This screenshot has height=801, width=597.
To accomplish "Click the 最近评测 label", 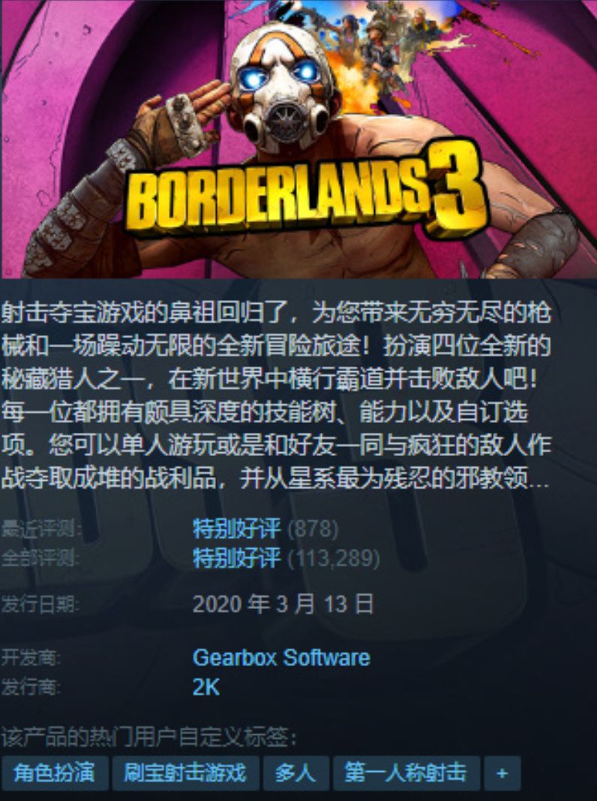I will (x=40, y=529).
